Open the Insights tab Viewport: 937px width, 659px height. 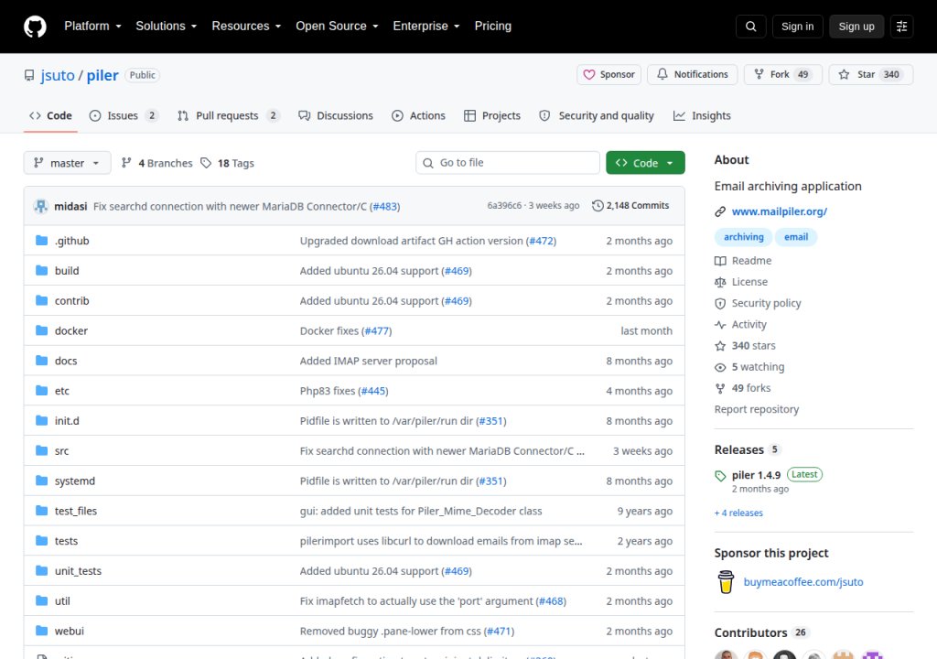click(x=702, y=115)
